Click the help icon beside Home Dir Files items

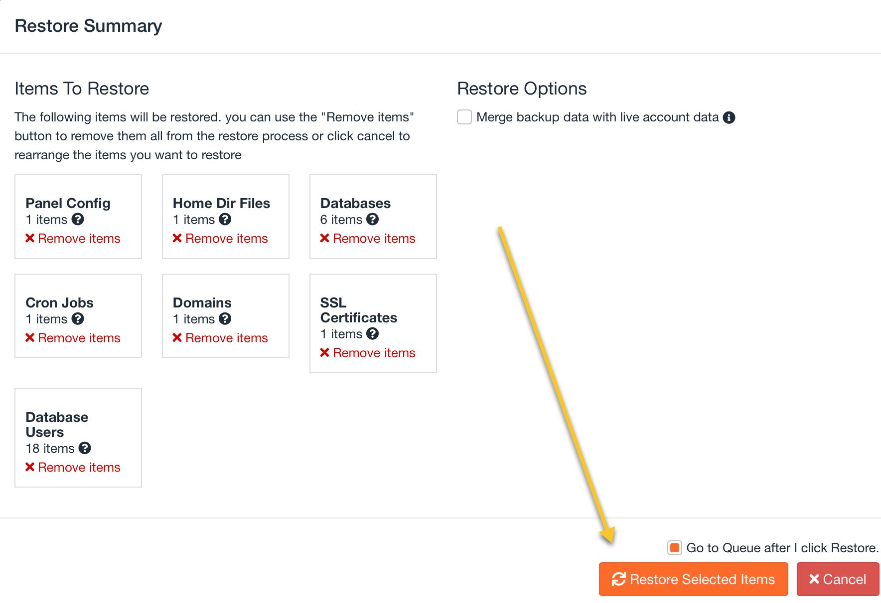tap(225, 219)
